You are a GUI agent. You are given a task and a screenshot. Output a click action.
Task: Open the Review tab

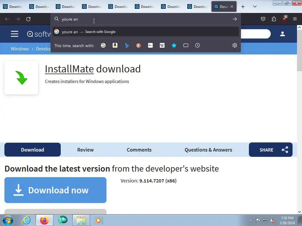[x=85, y=150]
